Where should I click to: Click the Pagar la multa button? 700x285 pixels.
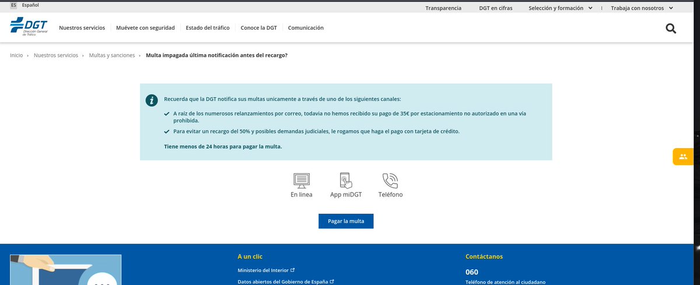(346, 221)
